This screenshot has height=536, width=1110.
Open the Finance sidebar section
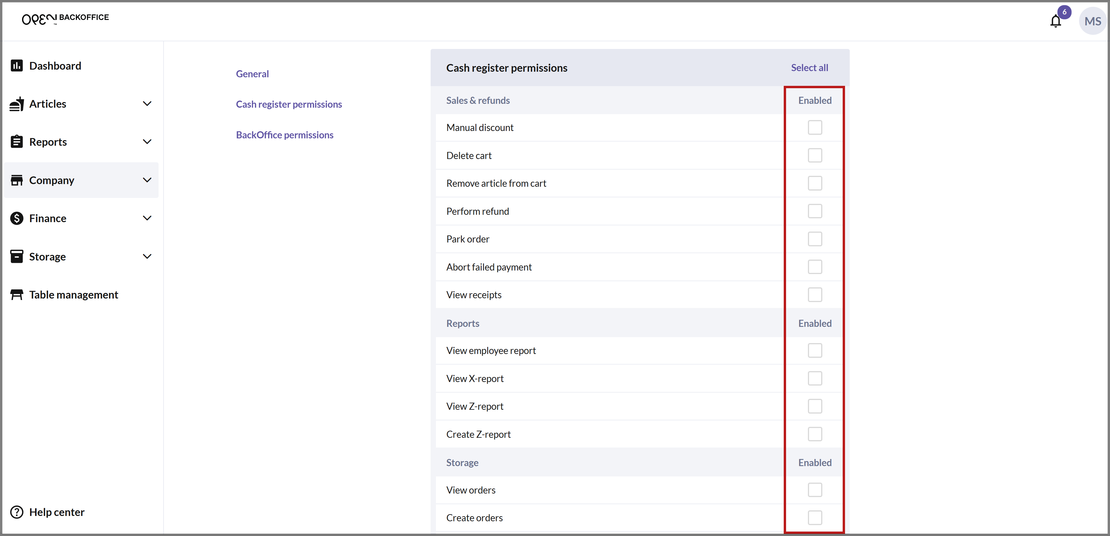click(x=81, y=218)
